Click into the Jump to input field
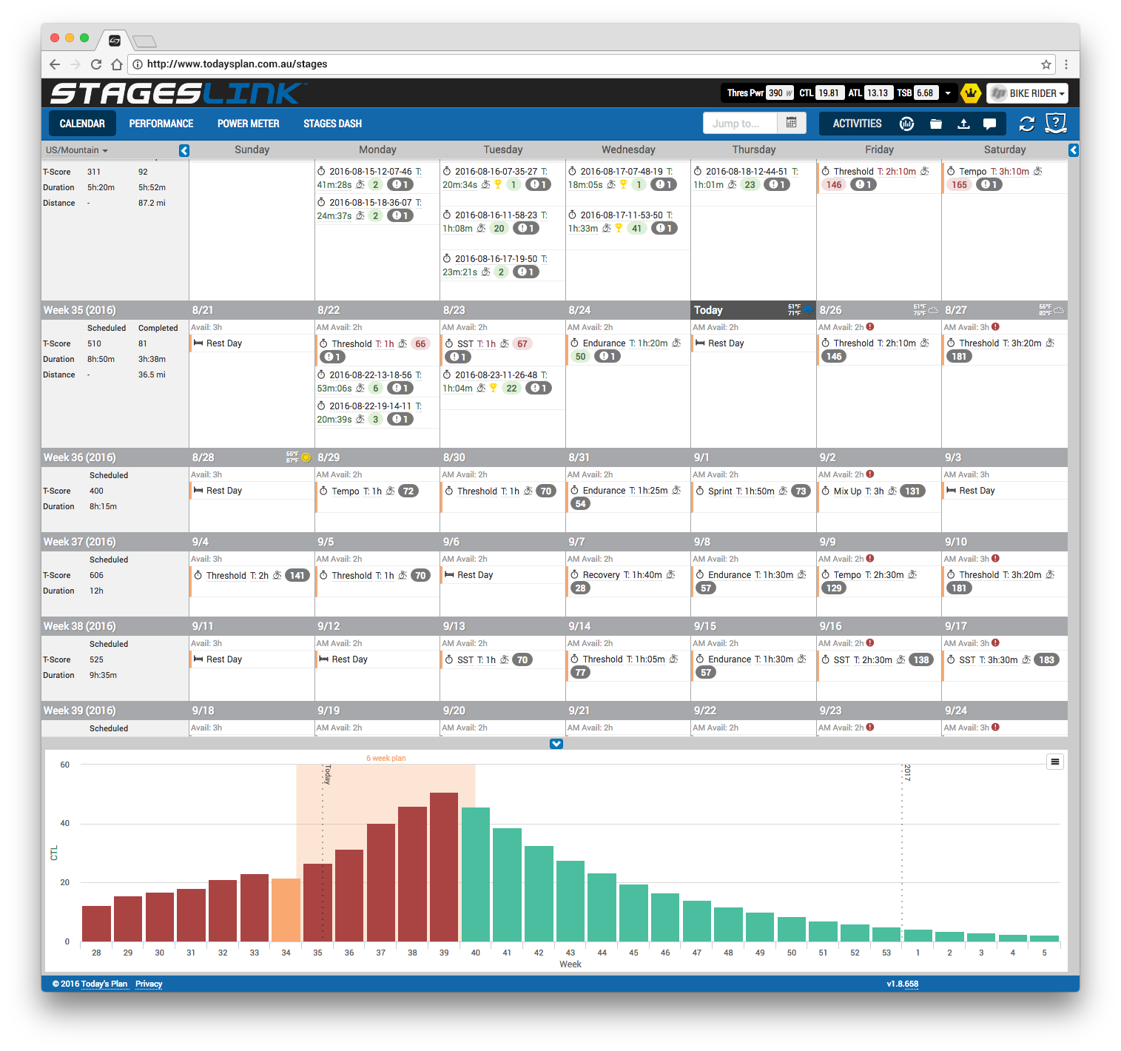The image size is (1121, 1051). click(x=739, y=124)
